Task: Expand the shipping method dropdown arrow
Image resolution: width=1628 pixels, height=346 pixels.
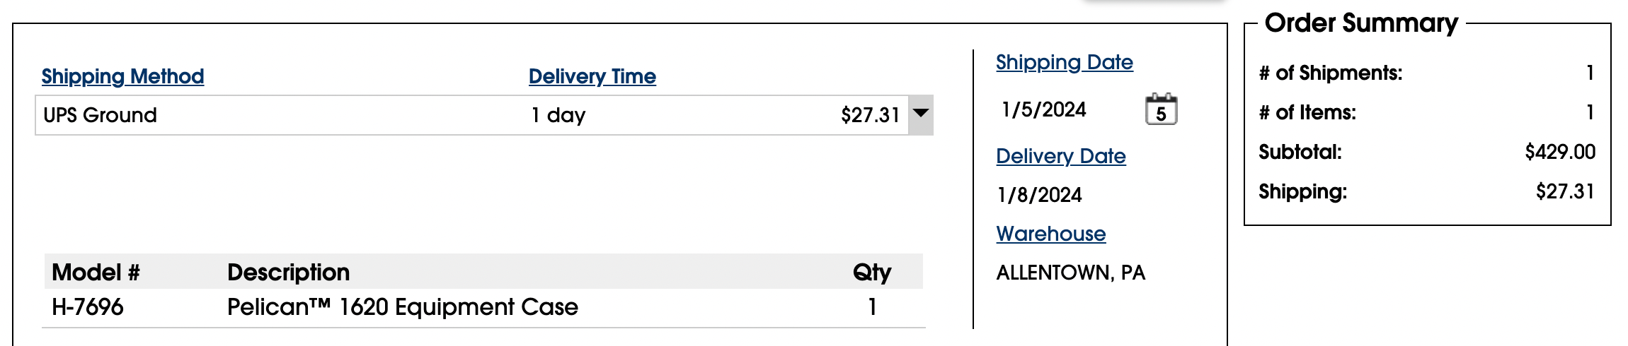Action: pyautogui.click(x=920, y=114)
